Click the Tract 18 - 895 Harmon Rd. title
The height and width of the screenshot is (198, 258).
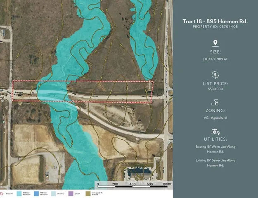point(215,21)
